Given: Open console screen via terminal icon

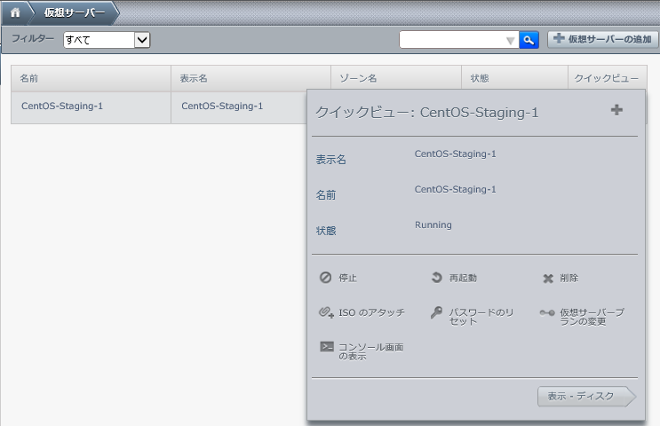Looking at the screenshot, I should click(327, 347).
